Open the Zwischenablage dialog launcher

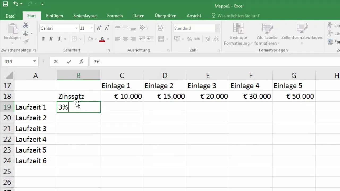pos(35,50)
